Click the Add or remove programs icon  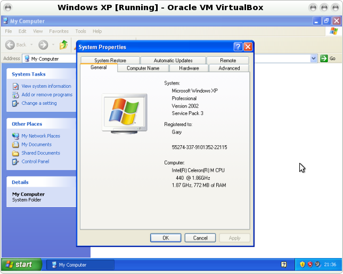[x=15, y=95]
